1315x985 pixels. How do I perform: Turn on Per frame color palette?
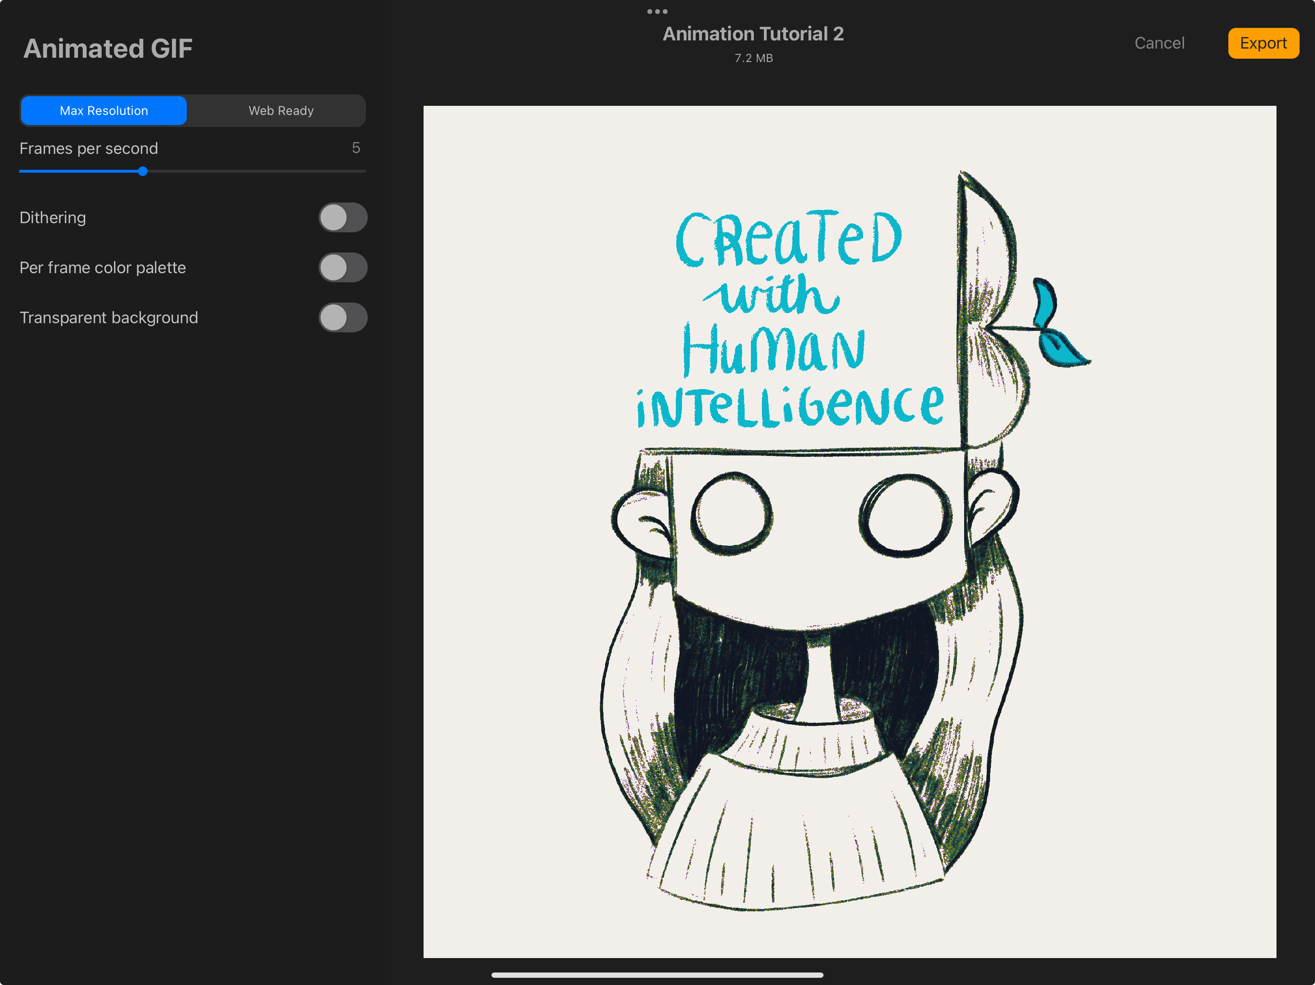tap(343, 267)
